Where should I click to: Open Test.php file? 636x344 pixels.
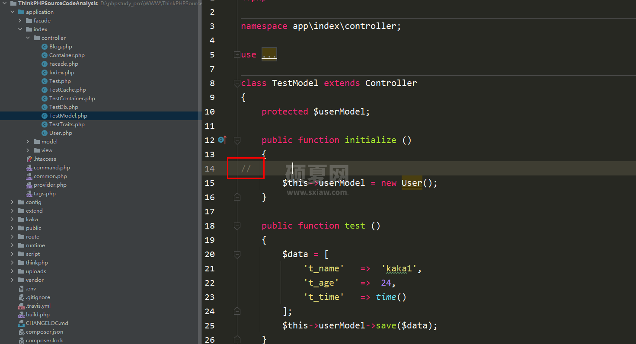pyautogui.click(x=60, y=81)
